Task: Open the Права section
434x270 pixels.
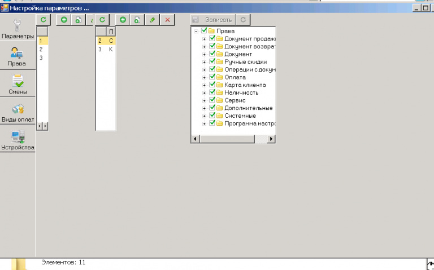Action: coord(18,56)
